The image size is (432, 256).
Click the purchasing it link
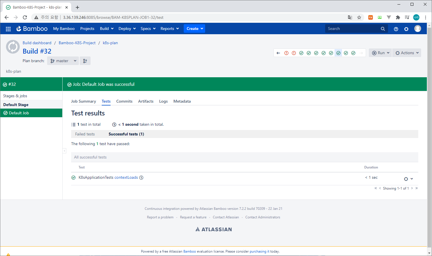[x=259, y=251]
